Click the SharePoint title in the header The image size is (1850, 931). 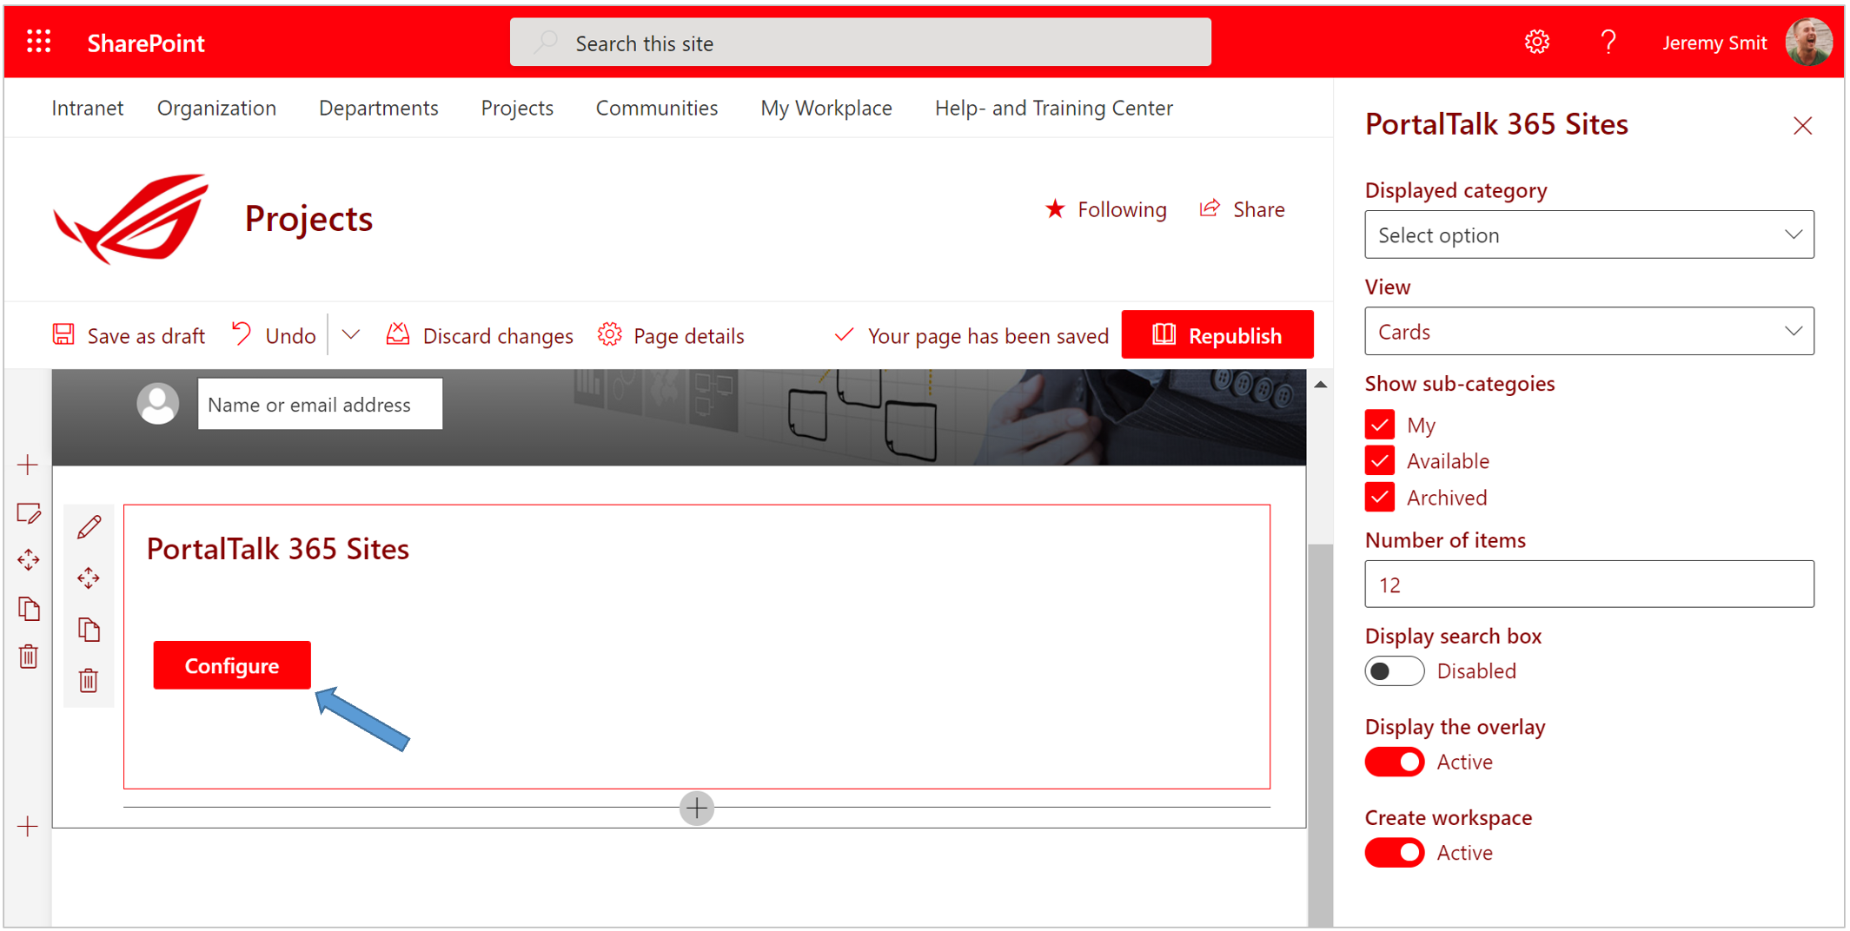(x=146, y=43)
